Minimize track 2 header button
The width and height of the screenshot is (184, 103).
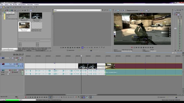[1, 64]
